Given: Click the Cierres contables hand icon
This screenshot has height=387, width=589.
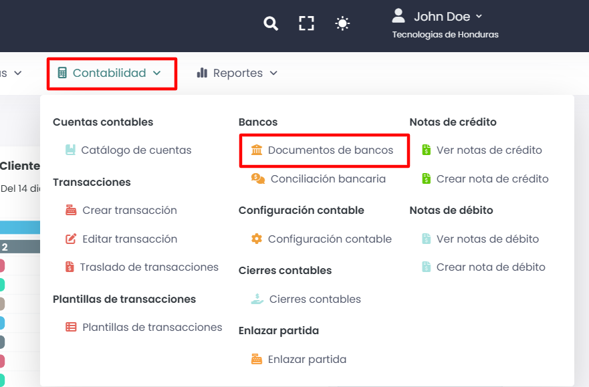Looking at the screenshot, I should click(257, 299).
